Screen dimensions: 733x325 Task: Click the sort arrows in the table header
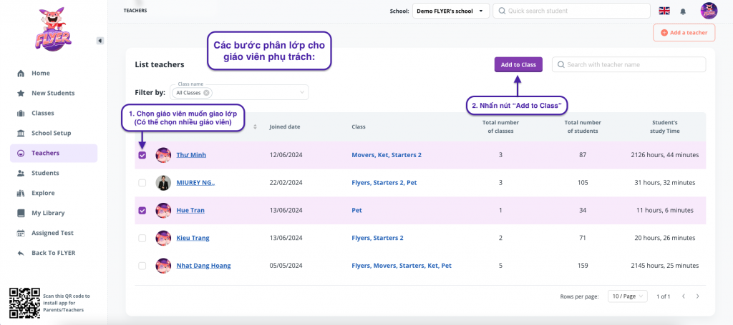(x=256, y=127)
